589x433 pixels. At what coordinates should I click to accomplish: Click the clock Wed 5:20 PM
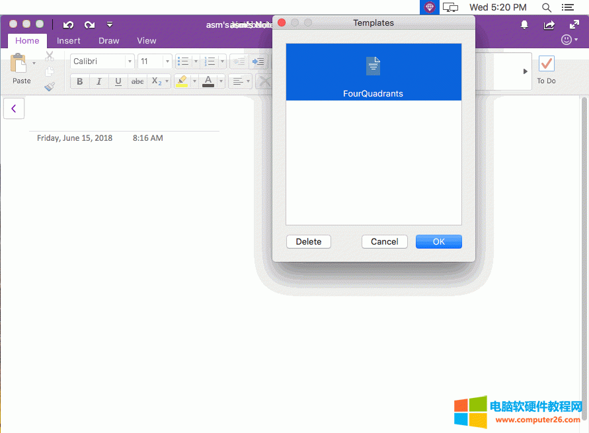click(x=498, y=7)
